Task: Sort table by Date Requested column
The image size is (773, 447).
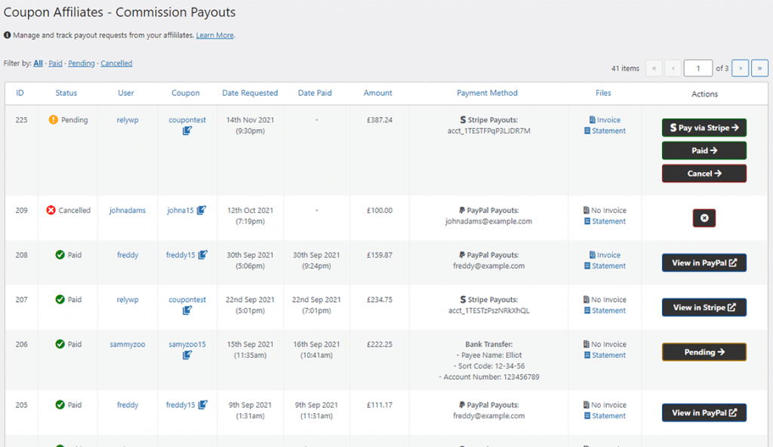Action: (250, 93)
